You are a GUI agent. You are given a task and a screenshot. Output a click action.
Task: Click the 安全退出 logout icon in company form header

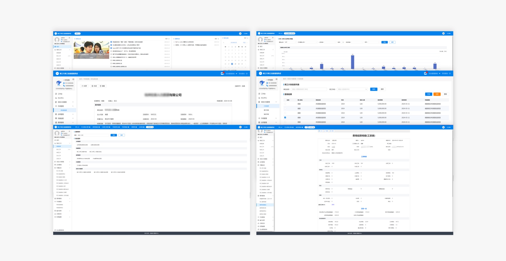(x=247, y=74)
